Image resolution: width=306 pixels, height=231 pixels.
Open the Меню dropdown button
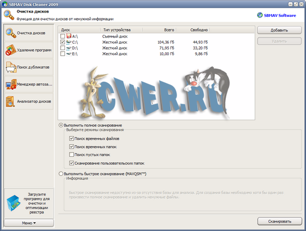point(29,223)
